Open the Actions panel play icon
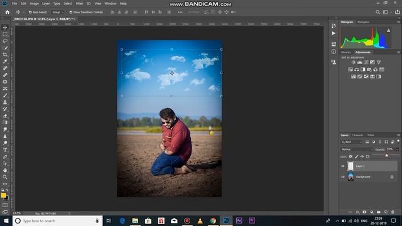 [334, 33]
